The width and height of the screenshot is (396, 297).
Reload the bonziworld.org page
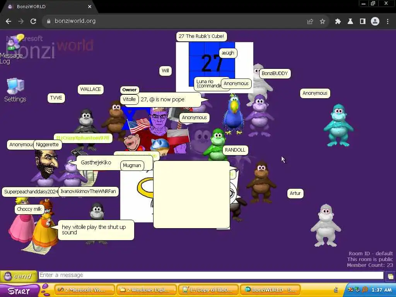(x=33, y=21)
